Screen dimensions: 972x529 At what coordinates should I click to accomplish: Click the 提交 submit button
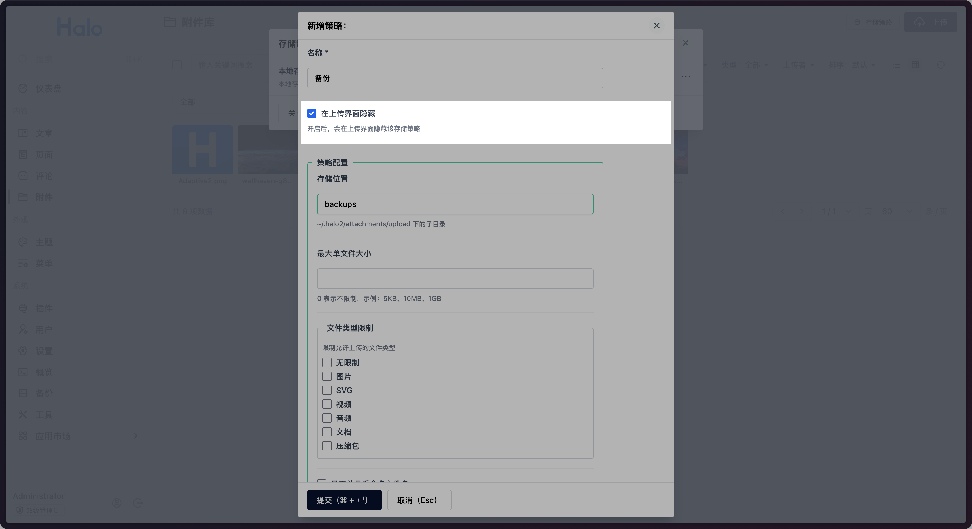344,500
